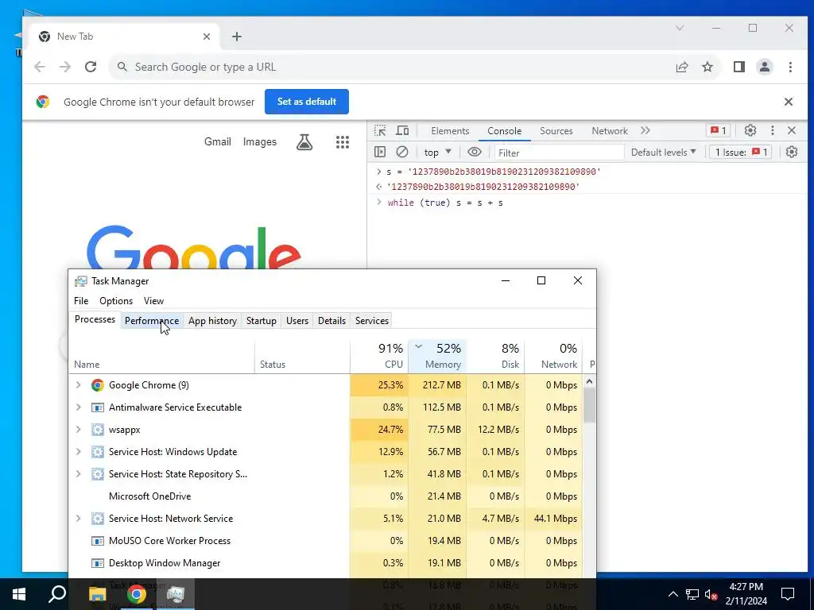Open Task Manager File menu

tap(81, 301)
